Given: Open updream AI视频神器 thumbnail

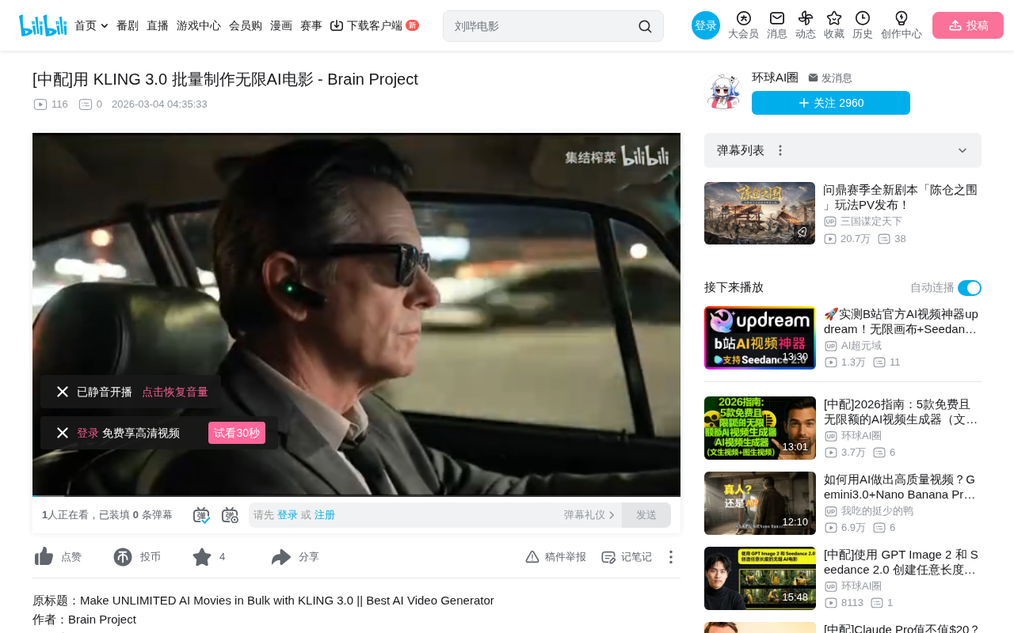Looking at the screenshot, I should [760, 338].
